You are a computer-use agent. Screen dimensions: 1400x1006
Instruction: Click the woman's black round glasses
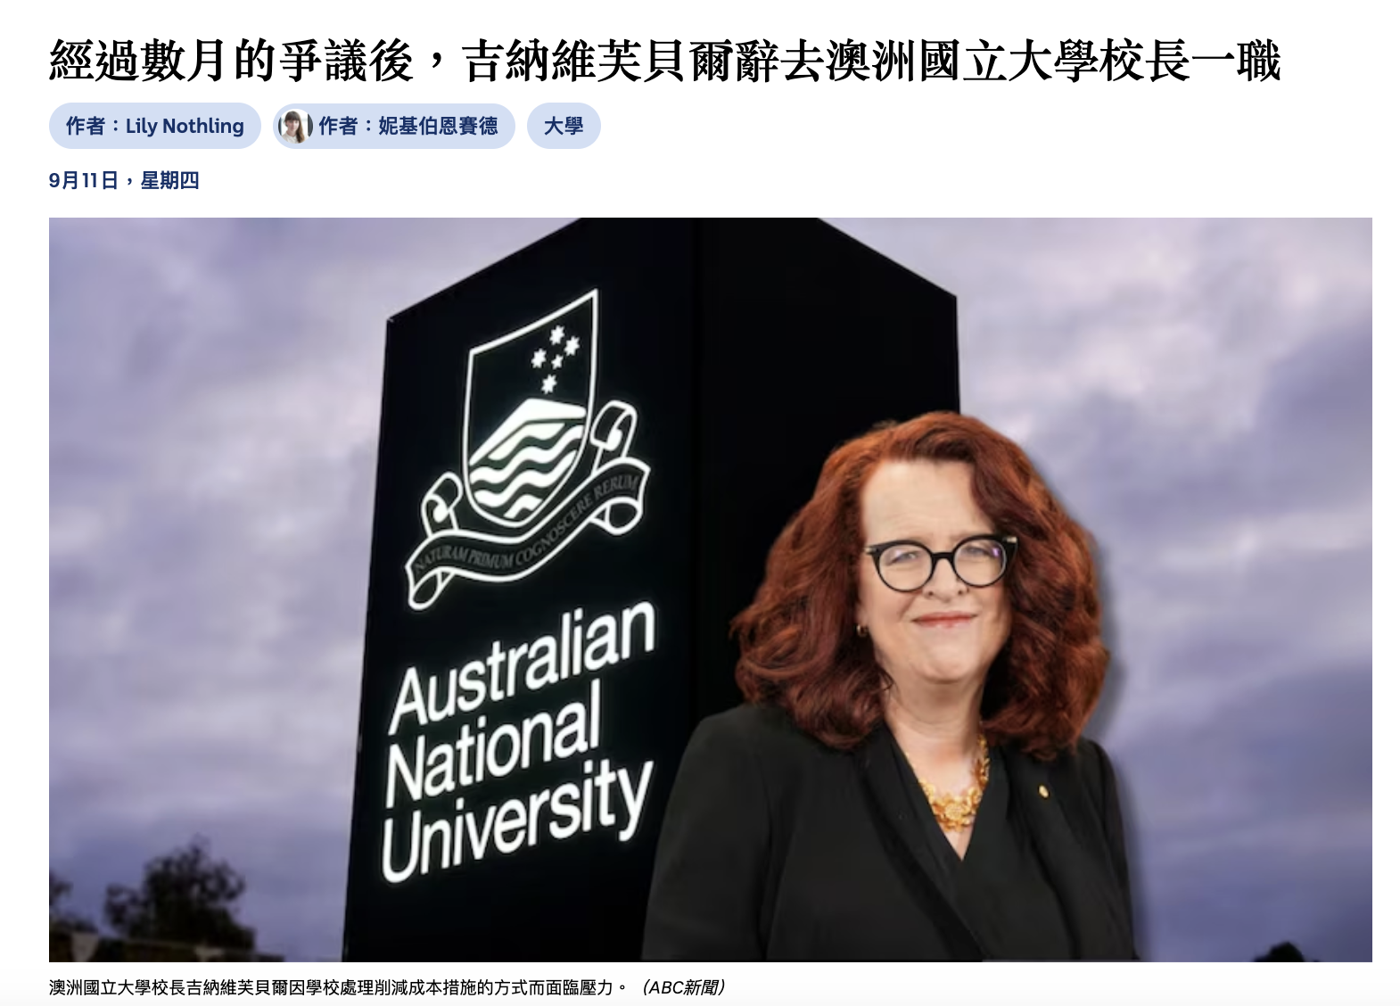pyautogui.click(x=939, y=562)
